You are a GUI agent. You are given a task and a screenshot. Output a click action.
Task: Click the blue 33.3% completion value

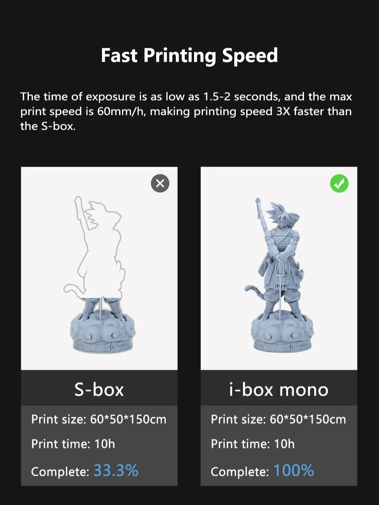coord(116,471)
